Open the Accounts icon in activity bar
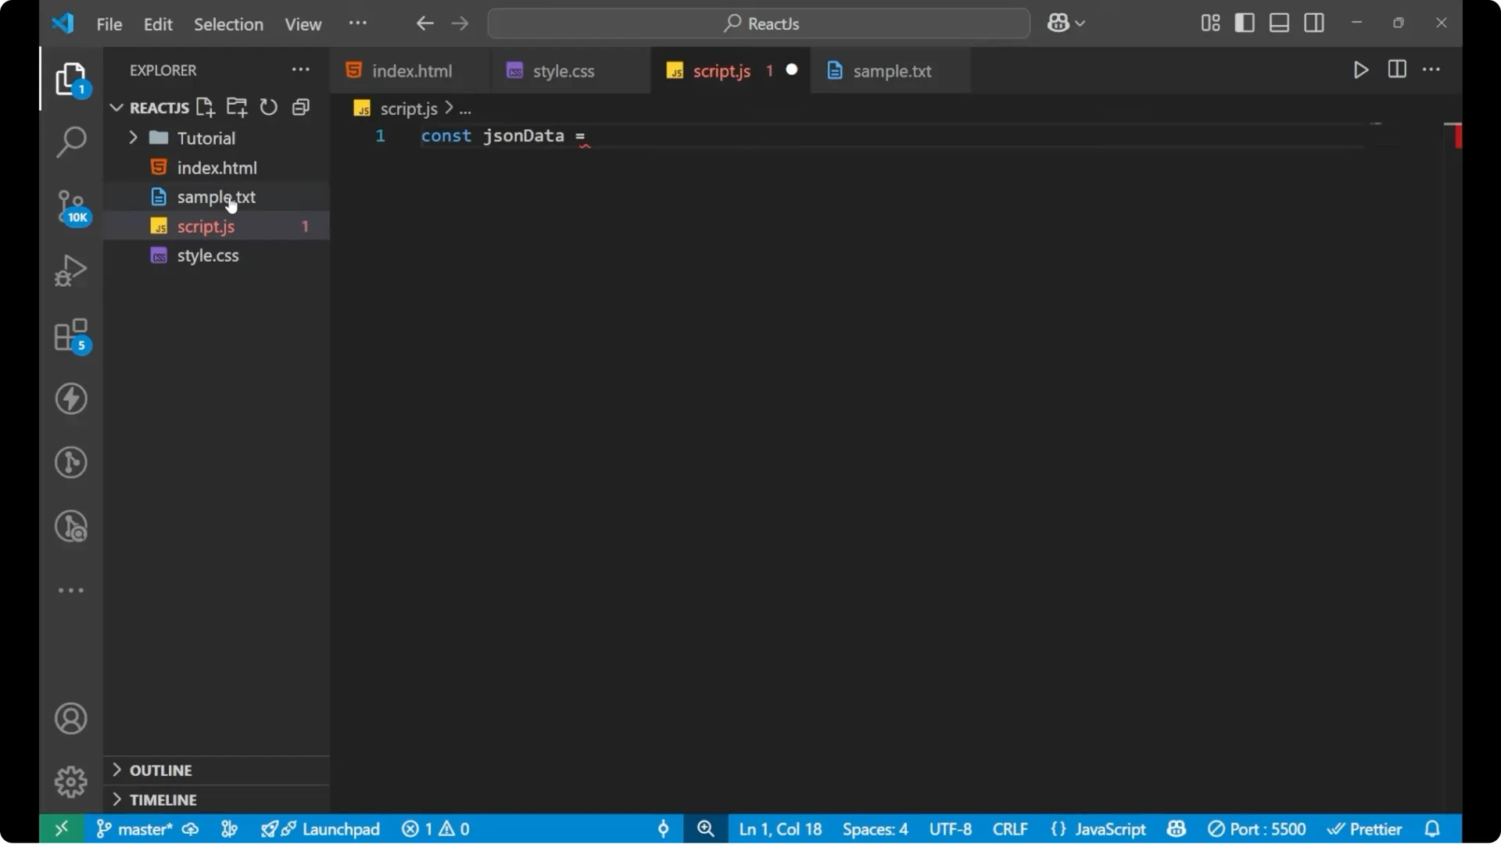 [x=71, y=718]
